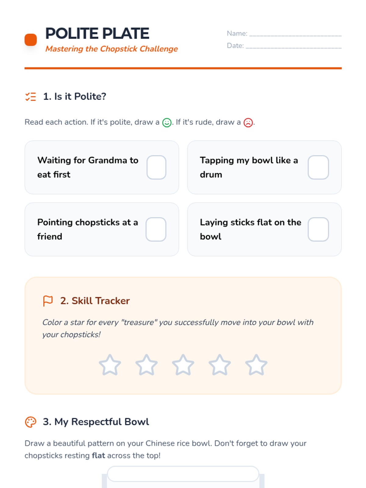Mark the second star in Skill Tracker
Viewport: 366px width, 488px height.
click(x=146, y=365)
